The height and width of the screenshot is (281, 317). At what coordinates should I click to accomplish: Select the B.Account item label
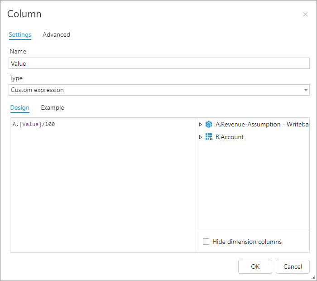[x=230, y=137]
